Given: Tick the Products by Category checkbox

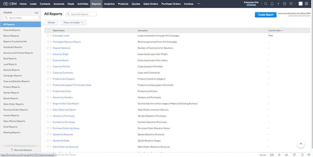Looking at the screenshot, I should coord(47,79).
